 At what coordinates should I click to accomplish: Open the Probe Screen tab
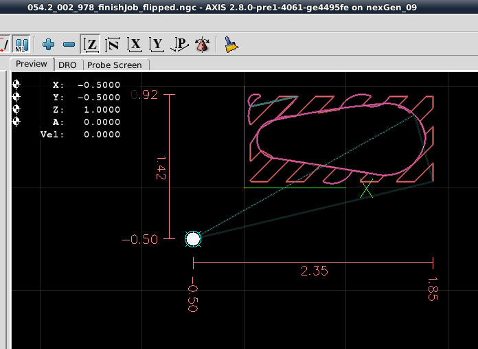[114, 65]
